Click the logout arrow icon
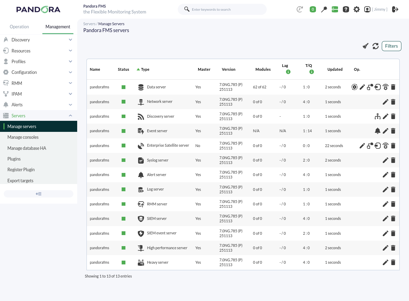The image size is (409, 301). point(395,9)
